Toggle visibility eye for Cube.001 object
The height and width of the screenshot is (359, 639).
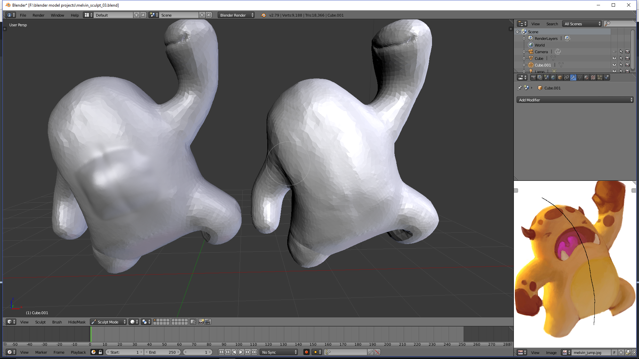pos(614,65)
